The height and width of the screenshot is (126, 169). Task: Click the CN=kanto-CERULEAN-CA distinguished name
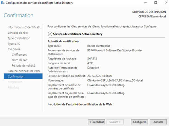click(115, 81)
